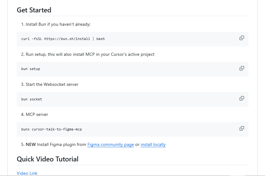Open the Figma community page link
265x176 pixels.
coord(110,145)
